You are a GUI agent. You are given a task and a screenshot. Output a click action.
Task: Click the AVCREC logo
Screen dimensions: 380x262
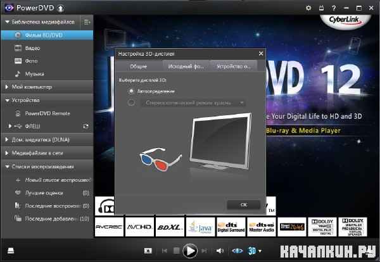[x=109, y=227]
